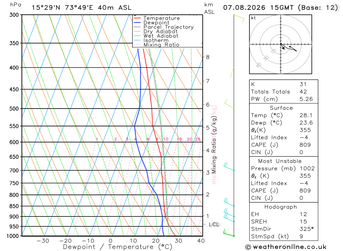Click the 'km ASL' axis header
The width and height of the screenshot is (343, 251).
[x=209, y=8]
